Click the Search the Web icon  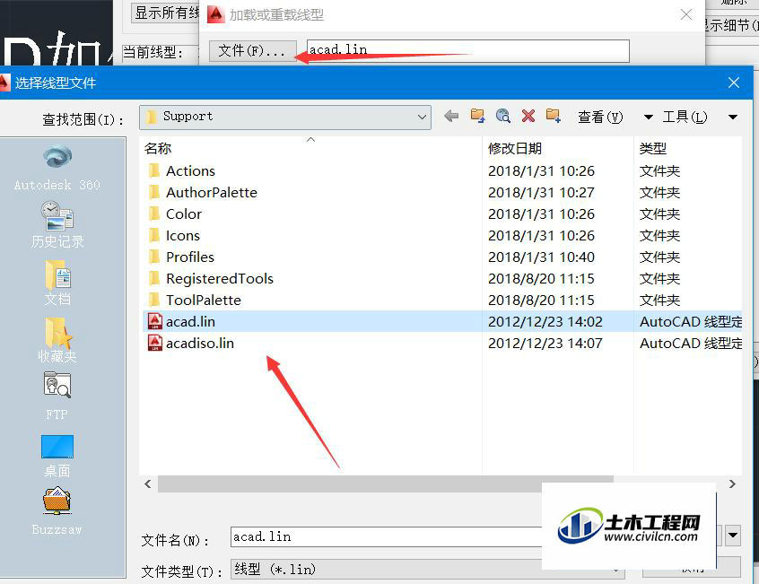pos(503,116)
